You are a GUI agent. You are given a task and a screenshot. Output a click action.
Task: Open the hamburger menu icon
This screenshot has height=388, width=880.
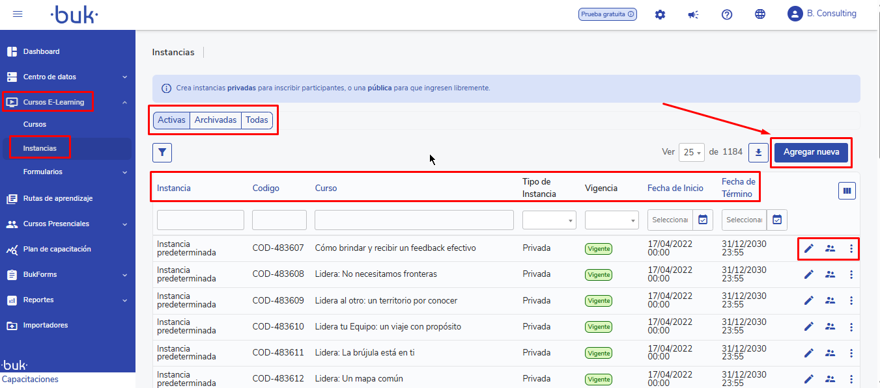(18, 14)
